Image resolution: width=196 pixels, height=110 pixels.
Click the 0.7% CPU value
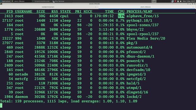(x=120, y=20)
